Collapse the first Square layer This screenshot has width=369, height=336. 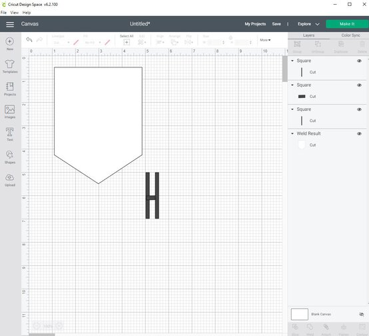(x=292, y=61)
